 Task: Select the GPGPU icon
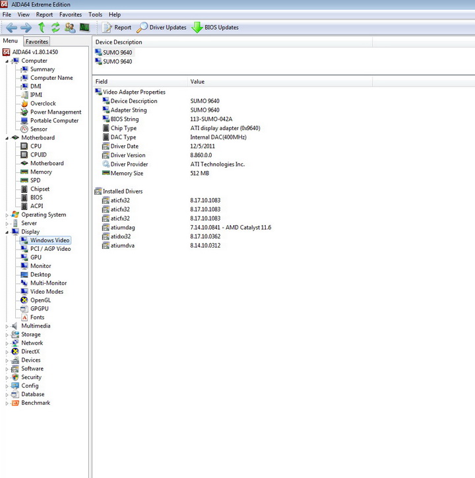pos(24,309)
